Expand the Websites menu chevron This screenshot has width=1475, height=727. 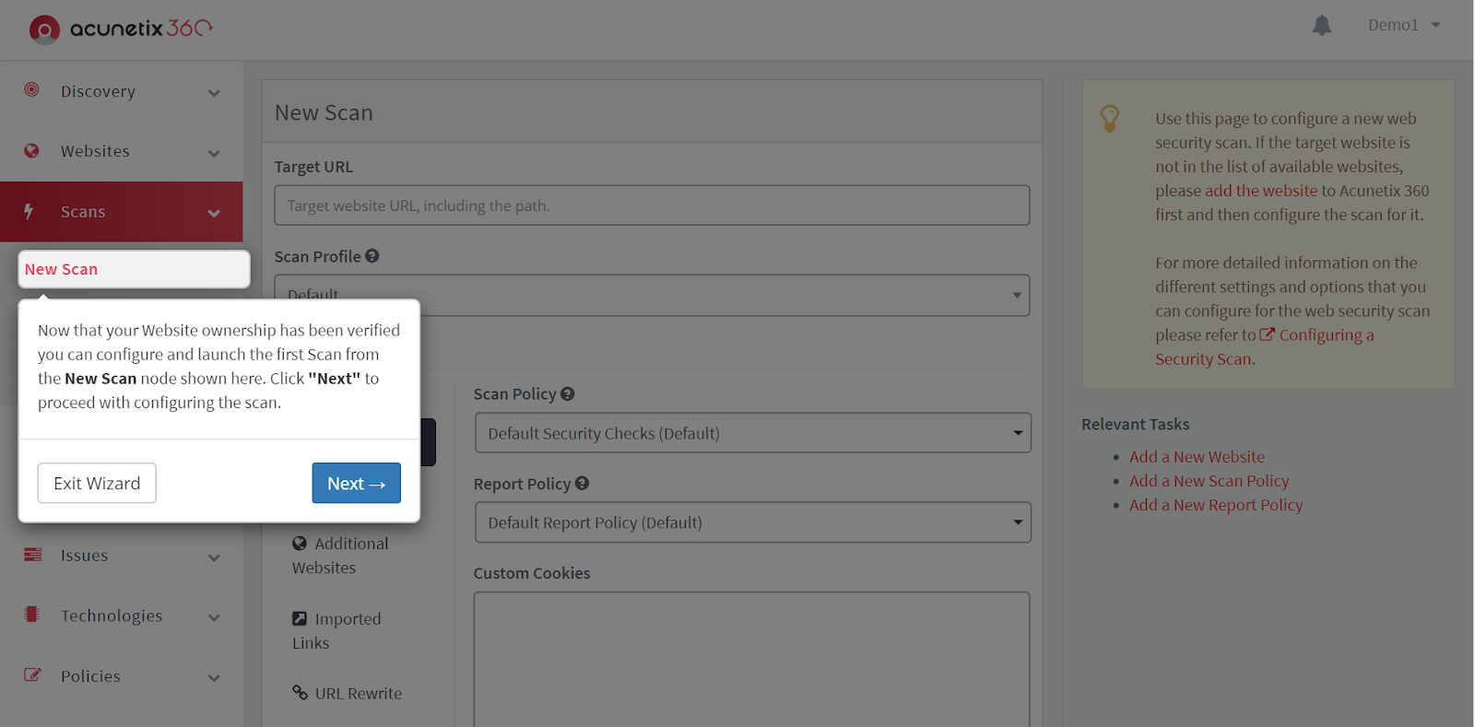[214, 153]
